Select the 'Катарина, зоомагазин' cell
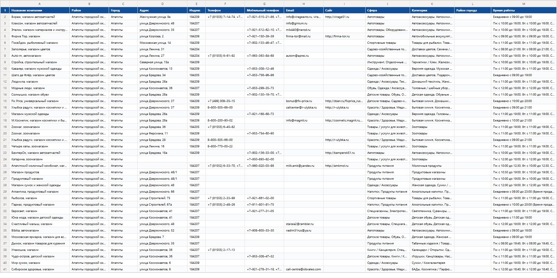The image size is (557, 278). (40, 159)
